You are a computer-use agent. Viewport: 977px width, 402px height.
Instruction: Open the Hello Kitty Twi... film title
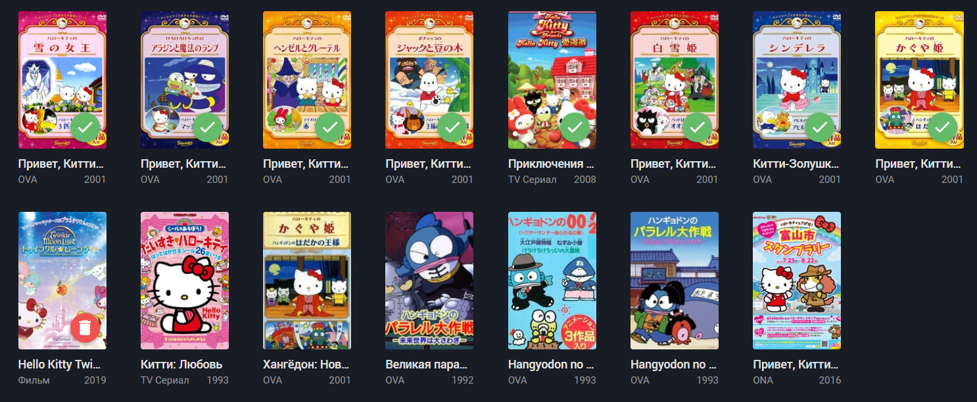coord(62,364)
